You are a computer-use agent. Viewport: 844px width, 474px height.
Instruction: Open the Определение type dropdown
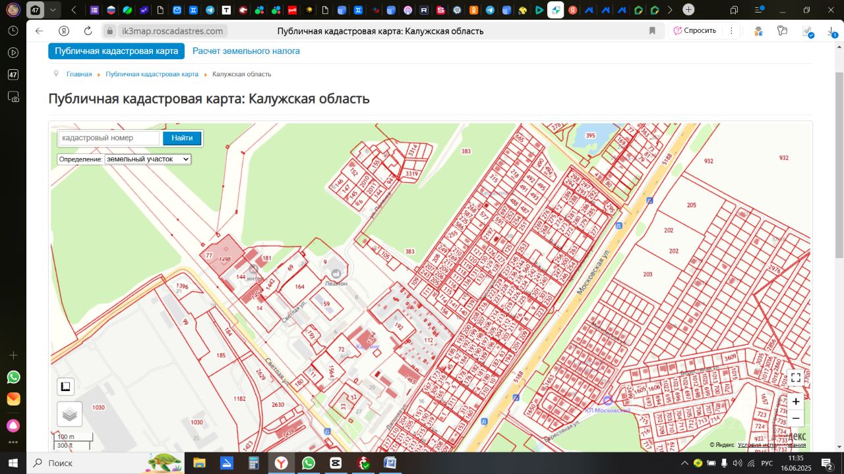[x=148, y=159]
